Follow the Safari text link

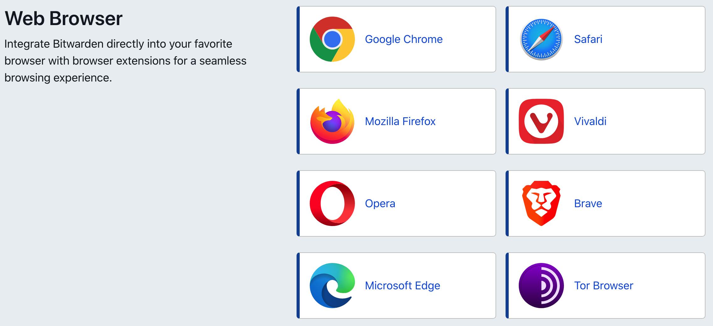pos(588,39)
